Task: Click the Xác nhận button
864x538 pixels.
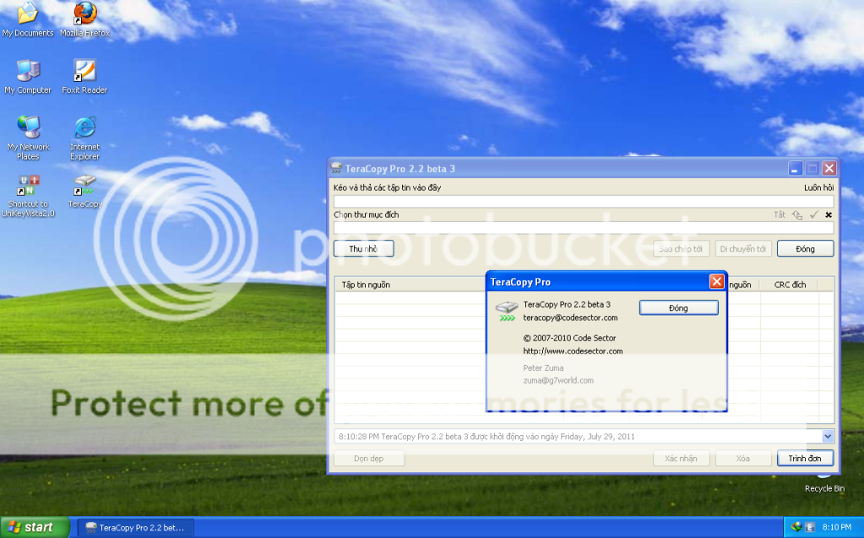Action: pos(681,458)
